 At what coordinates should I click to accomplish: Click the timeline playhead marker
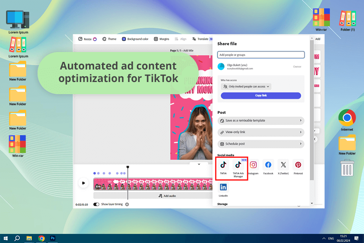(x=128, y=167)
